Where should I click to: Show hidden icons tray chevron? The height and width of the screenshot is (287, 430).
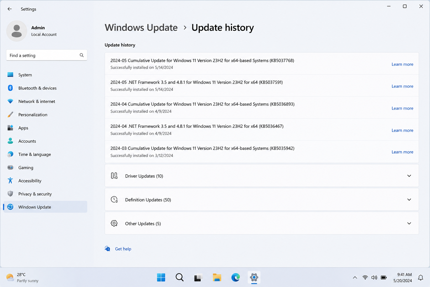coord(355,277)
